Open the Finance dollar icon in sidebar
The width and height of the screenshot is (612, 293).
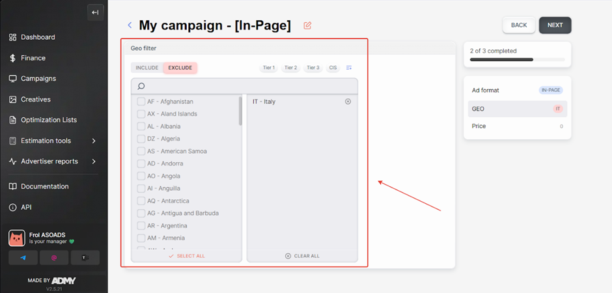coord(13,58)
